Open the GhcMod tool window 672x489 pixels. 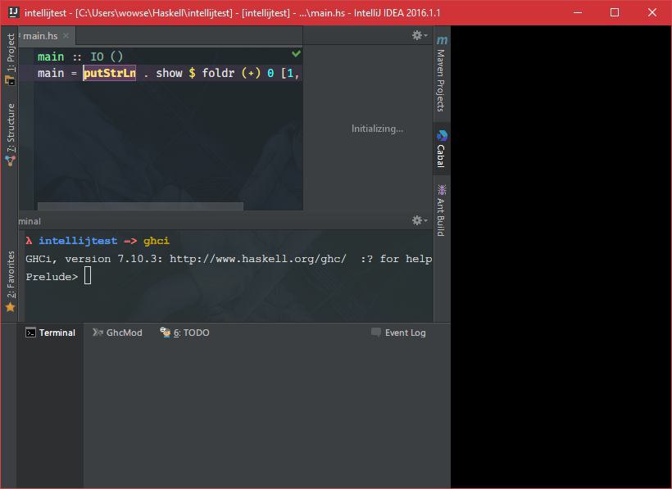(117, 333)
